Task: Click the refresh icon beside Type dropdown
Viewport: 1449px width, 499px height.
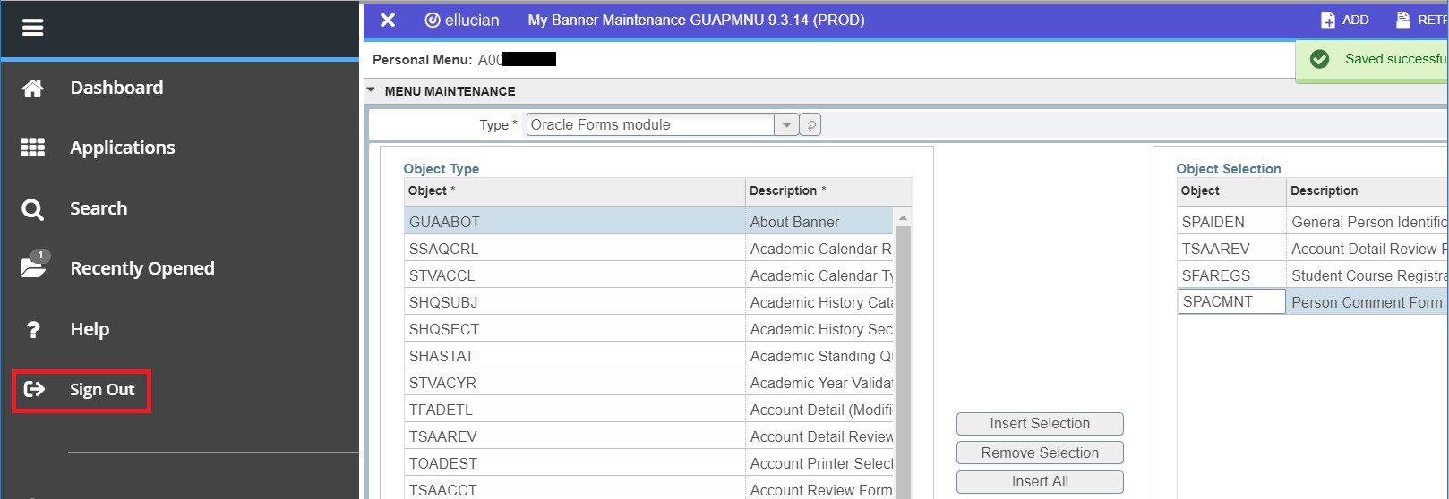Action: (810, 125)
